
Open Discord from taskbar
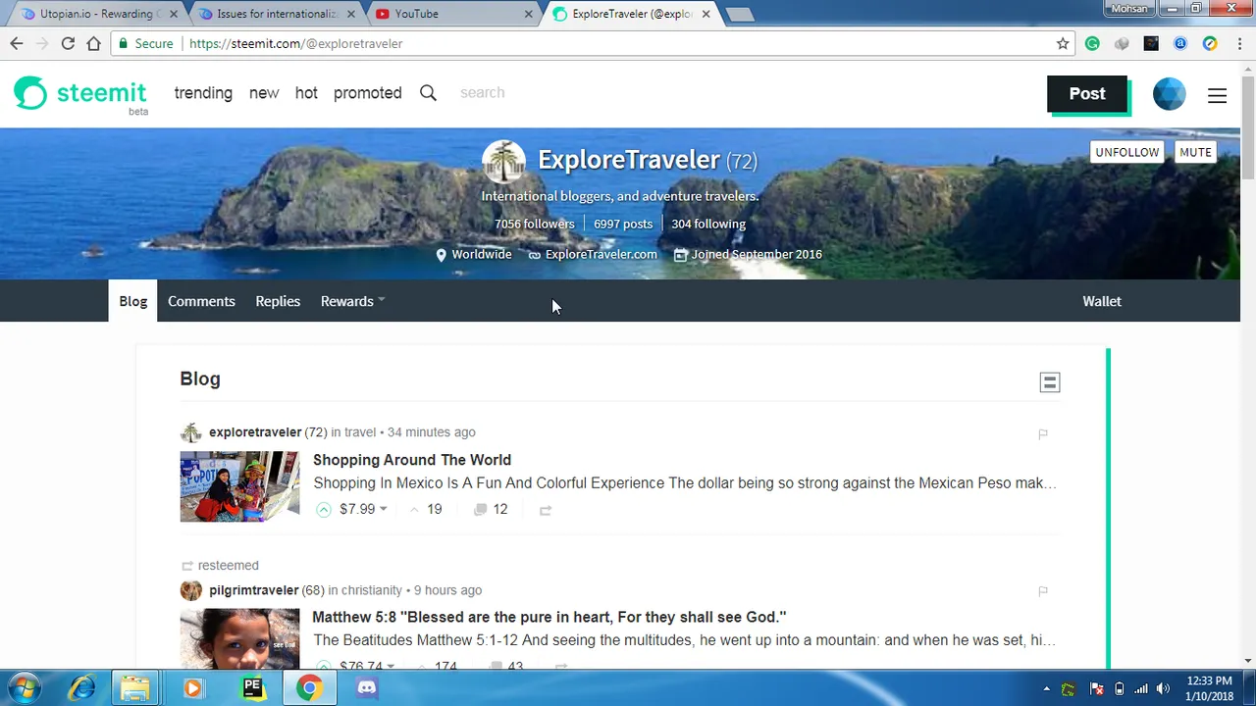click(x=366, y=688)
